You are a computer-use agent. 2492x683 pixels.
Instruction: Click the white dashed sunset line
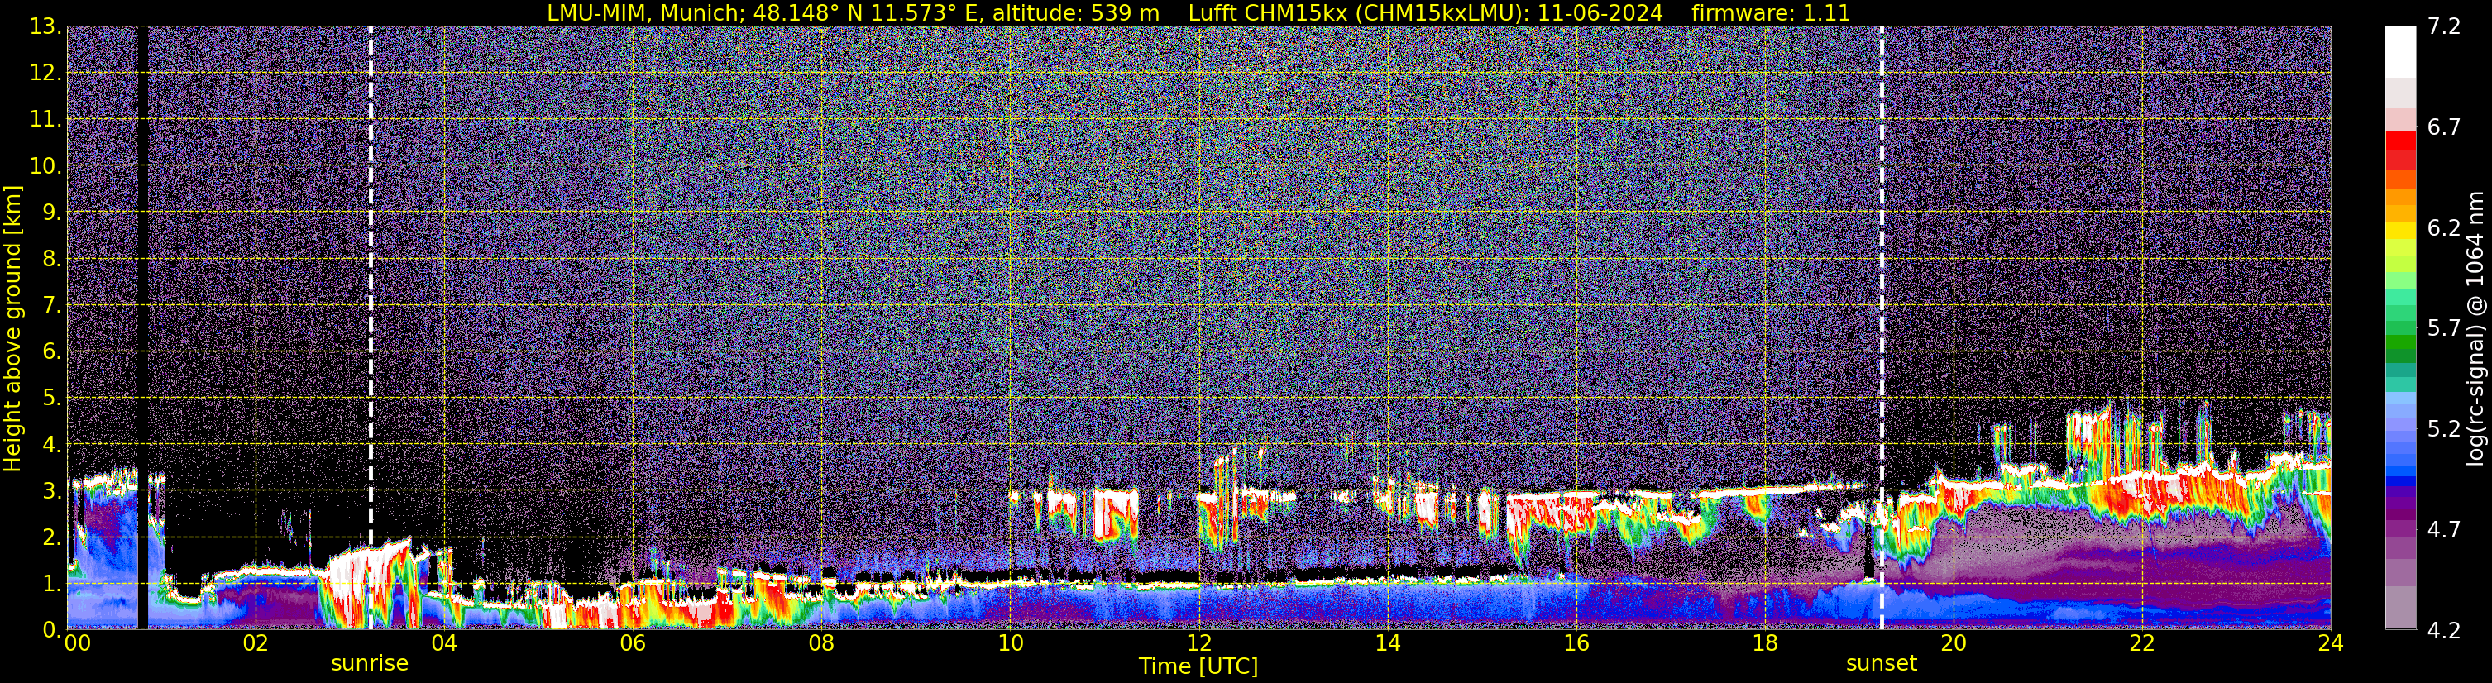click(1882, 328)
